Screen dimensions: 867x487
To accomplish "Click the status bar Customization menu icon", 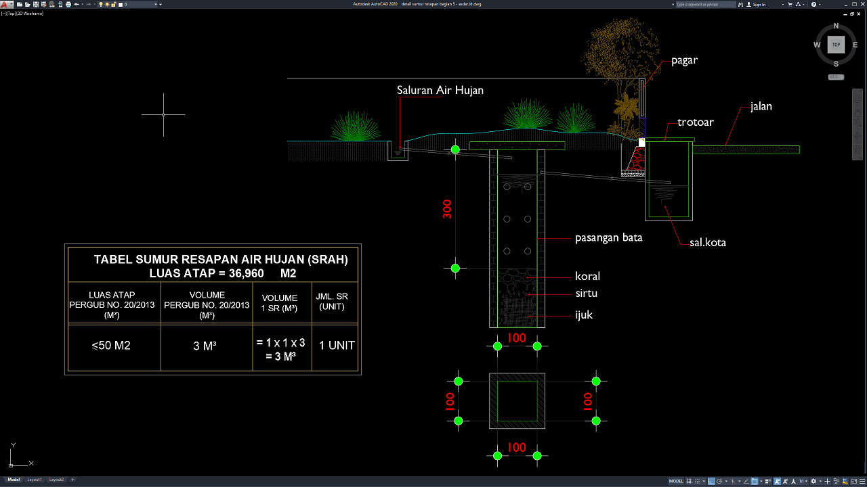I will pos(861,481).
